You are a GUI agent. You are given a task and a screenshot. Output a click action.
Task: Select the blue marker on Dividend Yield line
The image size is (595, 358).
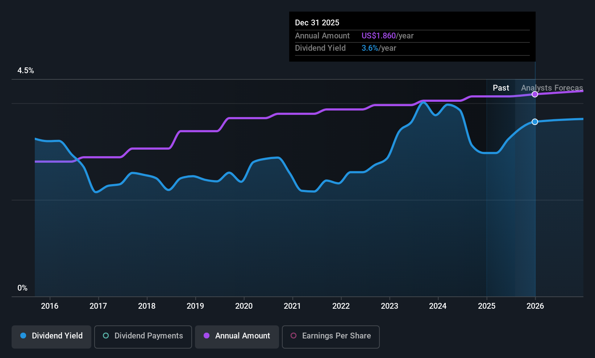[x=535, y=122]
